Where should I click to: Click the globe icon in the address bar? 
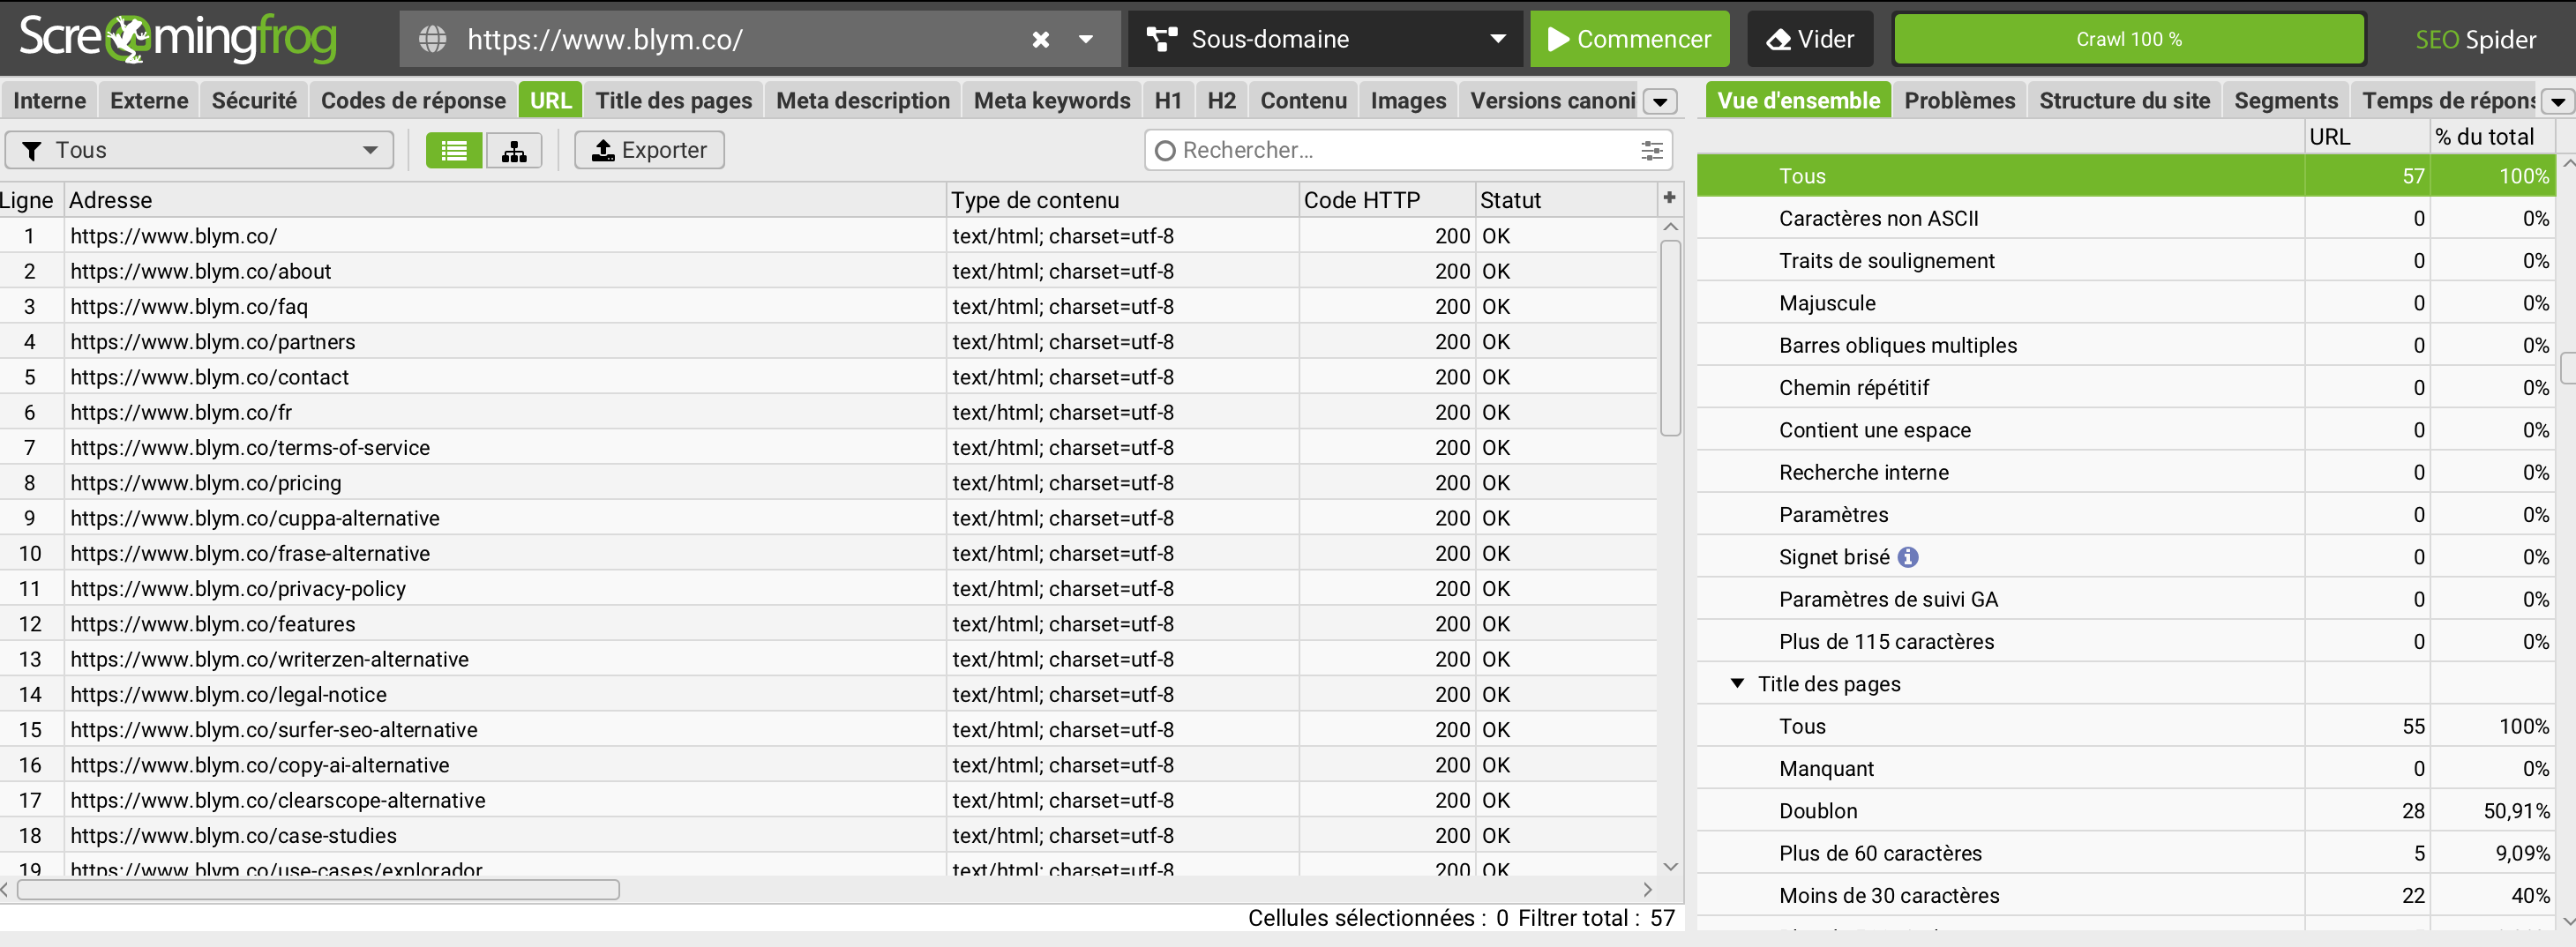pyautogui.click(x=434, y=39)
